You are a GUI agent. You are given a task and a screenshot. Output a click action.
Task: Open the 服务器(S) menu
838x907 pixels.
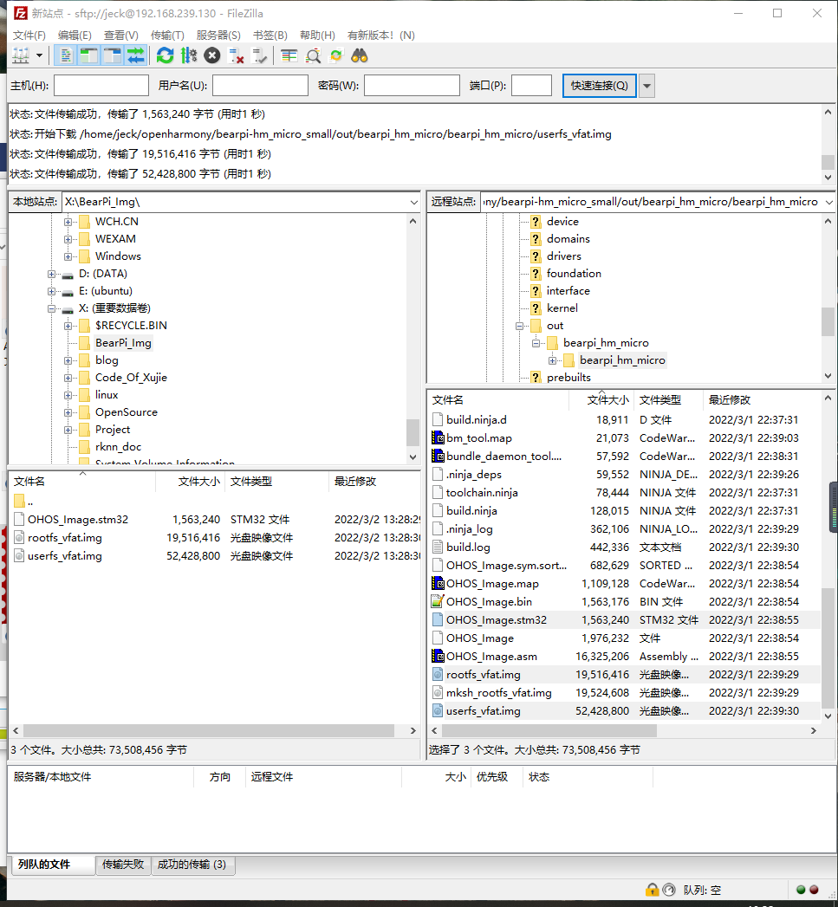coord(218,36)
